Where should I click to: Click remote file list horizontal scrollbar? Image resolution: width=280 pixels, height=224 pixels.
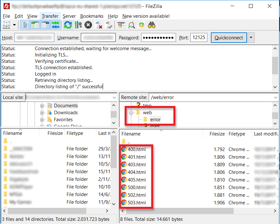(180, 211)
